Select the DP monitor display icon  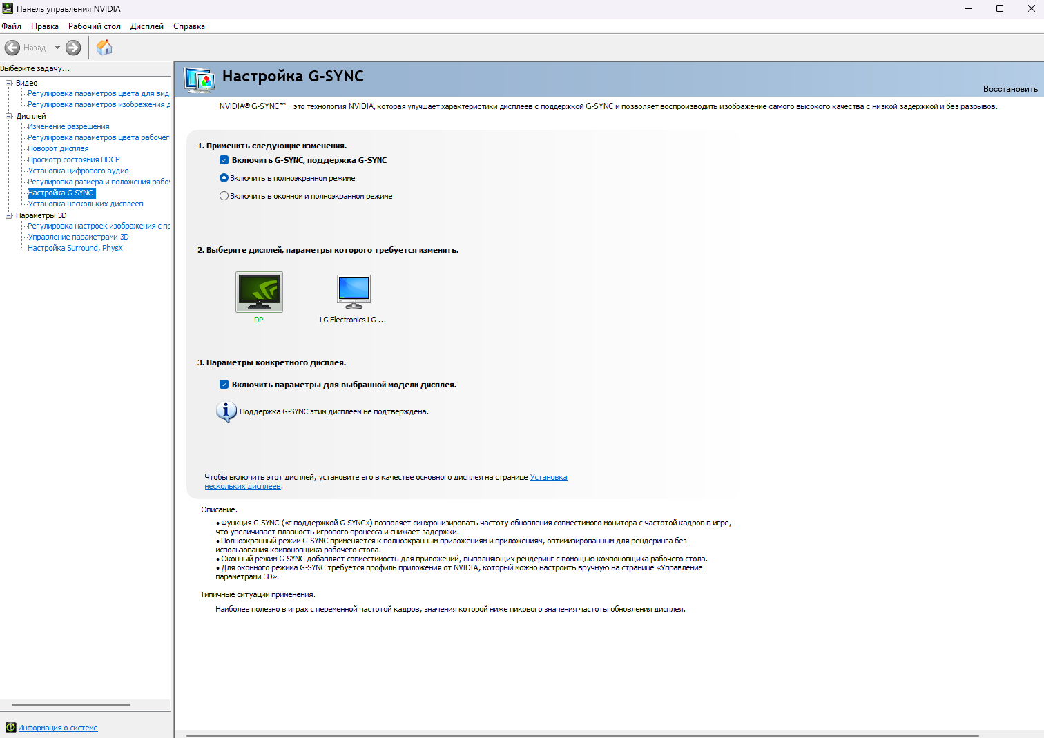(259, 292)
